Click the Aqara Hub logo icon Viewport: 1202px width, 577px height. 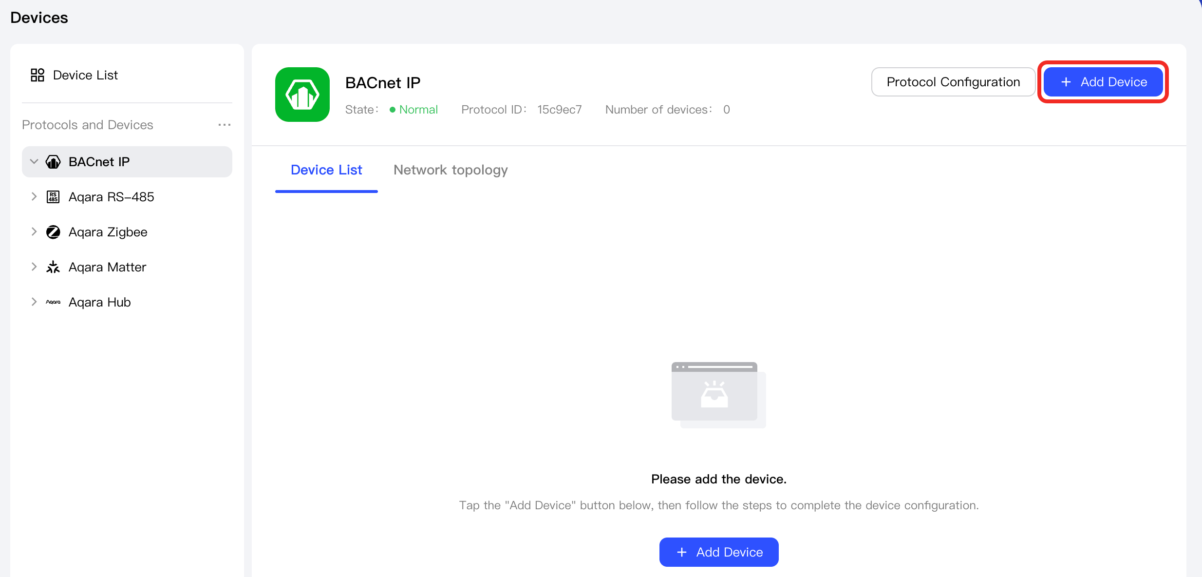(x=53, y=302)
